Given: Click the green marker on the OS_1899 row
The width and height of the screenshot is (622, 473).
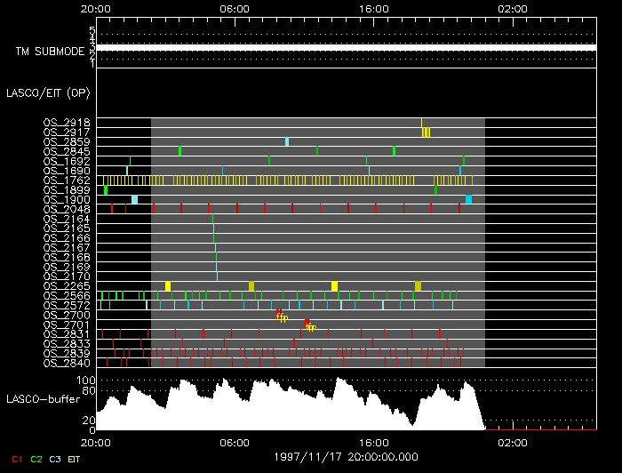Looking at the screenshot, I should (106, 189).
